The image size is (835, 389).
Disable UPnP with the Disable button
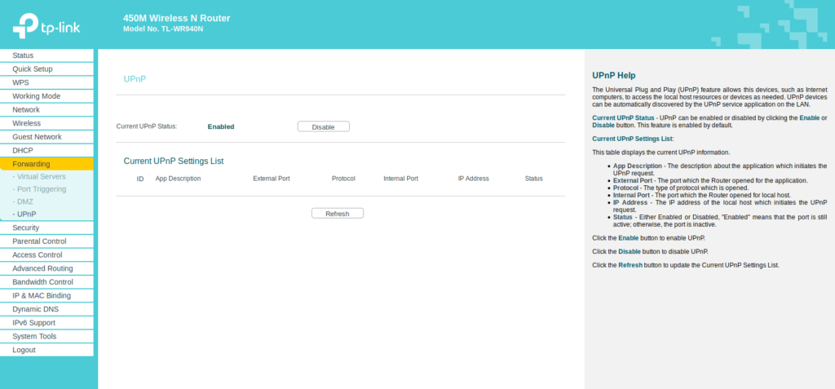coord(323,126)
